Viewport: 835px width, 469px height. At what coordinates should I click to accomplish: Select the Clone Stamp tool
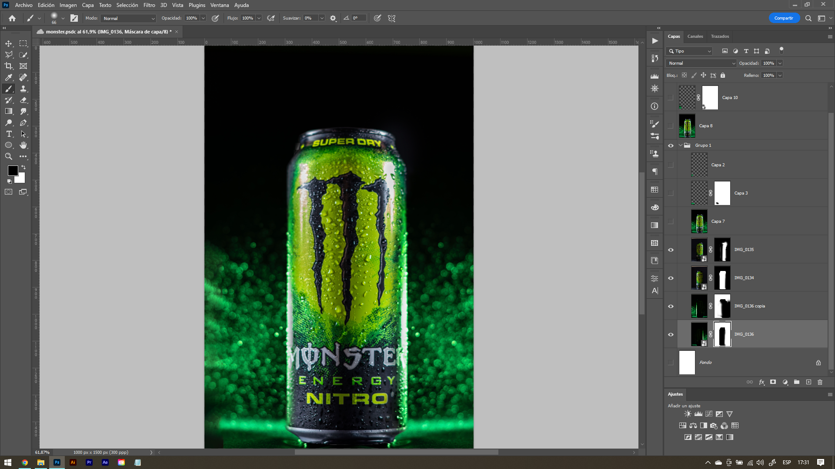(x=23, y=89)
